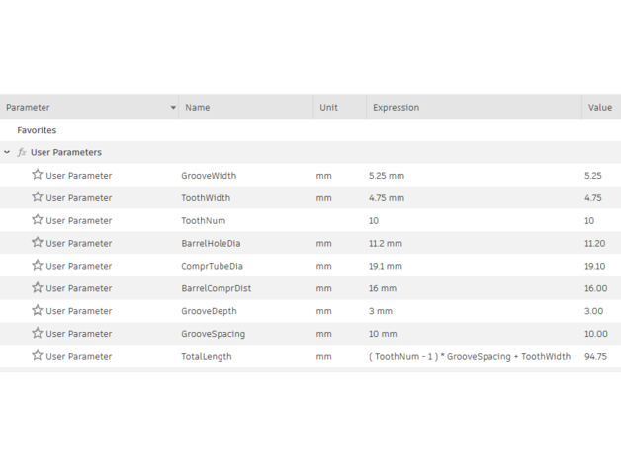Image resolution: width=621 pixels, height=466 pixels.
Task: Toggle favorite star for GrooveSpacing
Action: pos(38,333)
